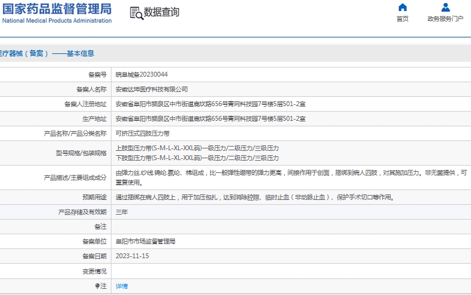This screenshot has height=295, width=471.
Task: Click the 产品描述/主要组成成分 label
Action: click(75, 178)
